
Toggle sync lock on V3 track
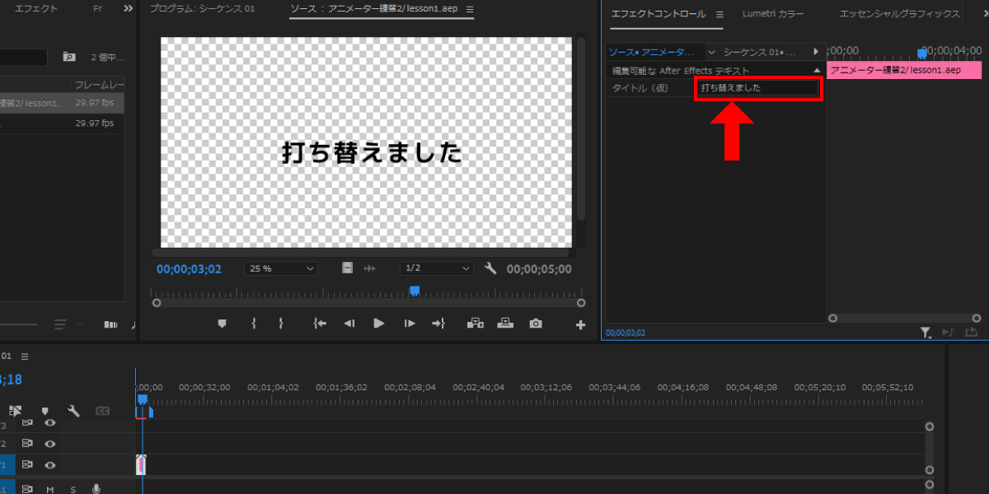[27, 423]
